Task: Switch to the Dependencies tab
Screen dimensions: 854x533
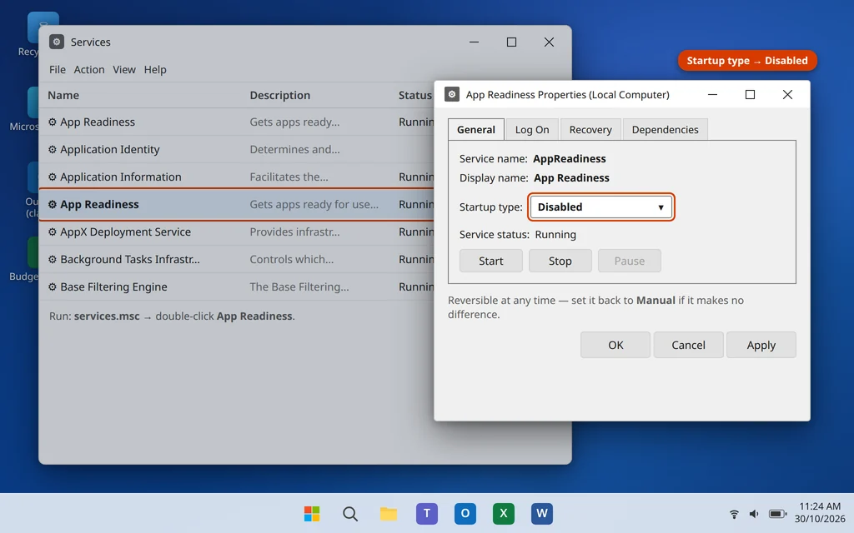Action: (665, 129)
